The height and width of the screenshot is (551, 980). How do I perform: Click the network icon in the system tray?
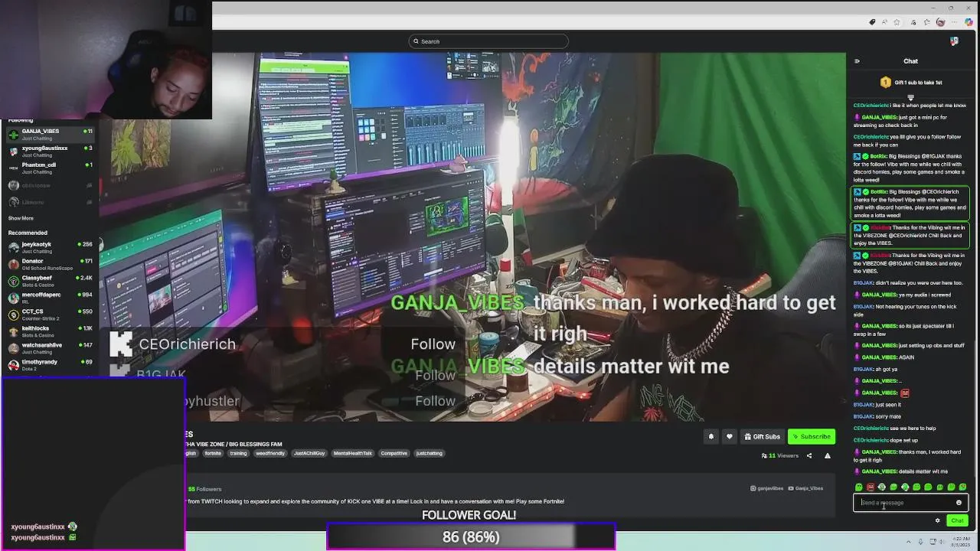(932, 542)
